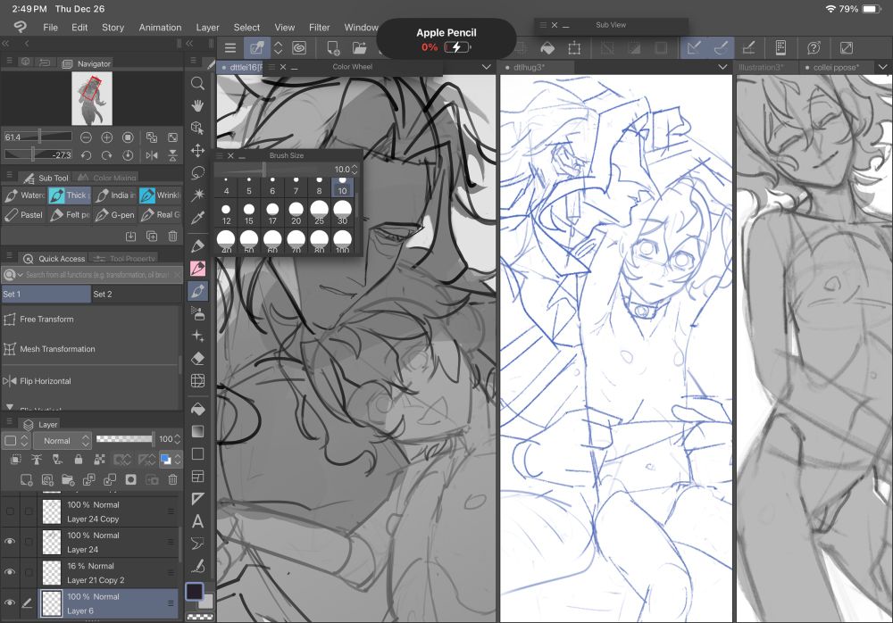
Task: Click Free Transform in Quick Access
Action: [91, 320]
